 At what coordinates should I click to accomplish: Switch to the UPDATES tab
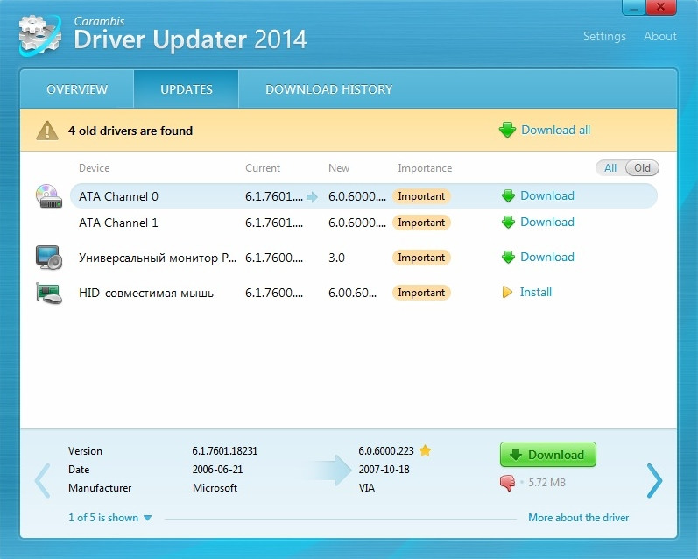click(186, 89)
